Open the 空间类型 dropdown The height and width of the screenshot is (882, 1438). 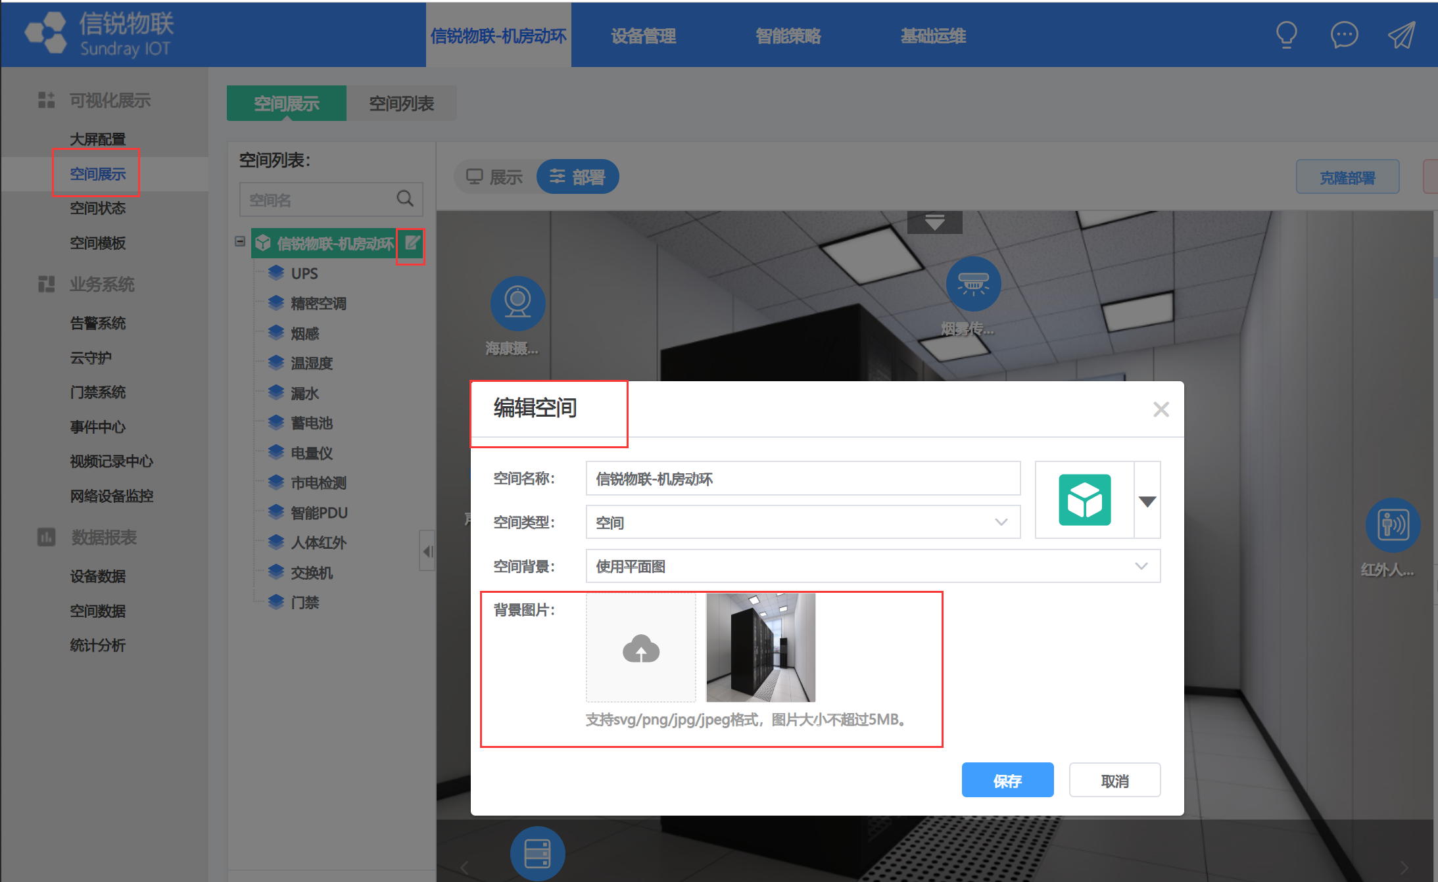point(803,522)
